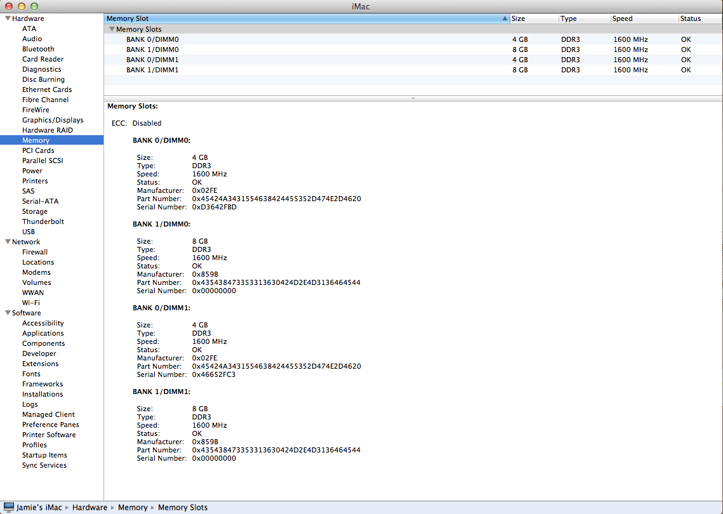Open Diagnostics in the sidebar
723x514 pixels.
point(41,69)
